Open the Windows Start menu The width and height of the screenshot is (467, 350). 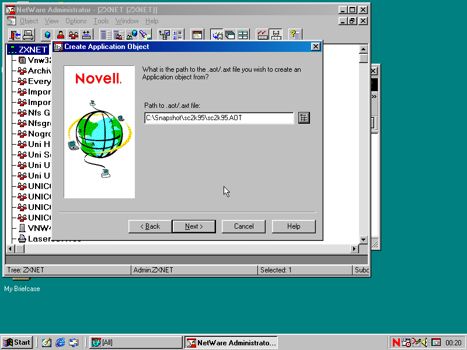(x=18, y=342)
